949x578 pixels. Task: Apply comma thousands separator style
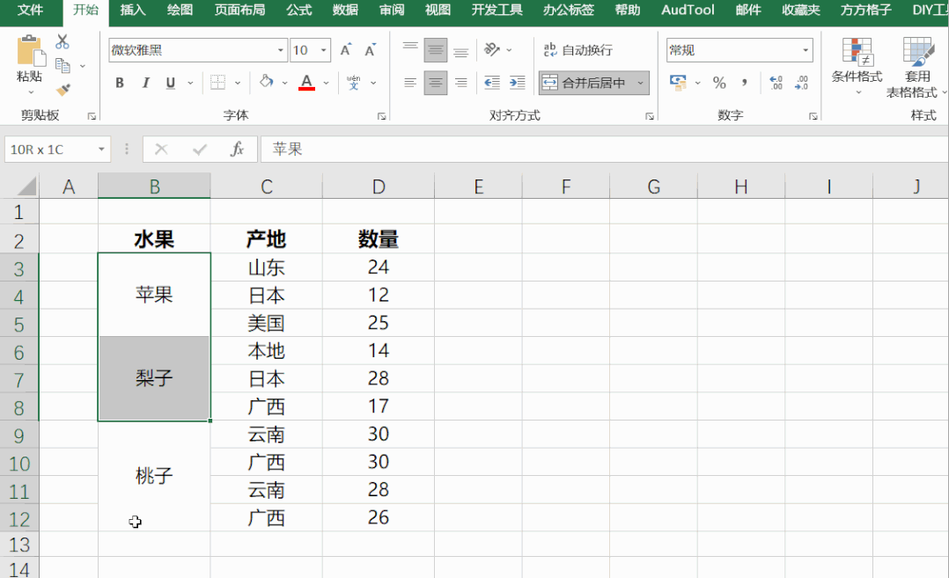click(x=745, y=83)
